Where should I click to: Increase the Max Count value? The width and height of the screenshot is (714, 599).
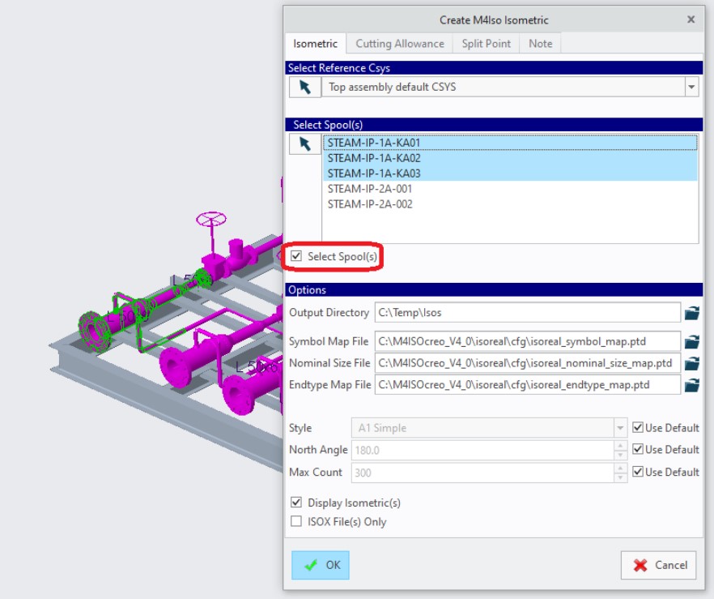620,468
